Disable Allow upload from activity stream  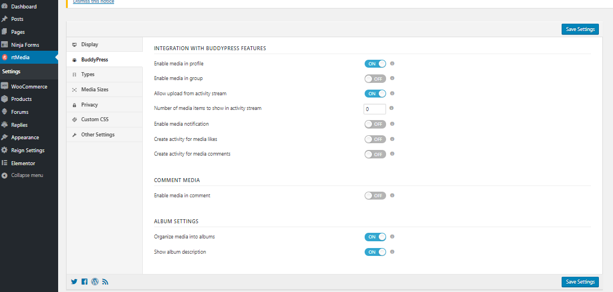pos(375,94)
